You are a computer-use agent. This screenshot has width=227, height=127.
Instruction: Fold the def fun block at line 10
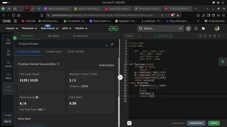pos(128,64)
